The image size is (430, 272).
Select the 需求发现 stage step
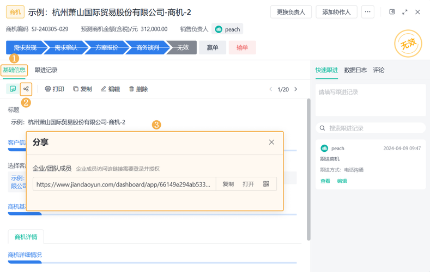26,48
